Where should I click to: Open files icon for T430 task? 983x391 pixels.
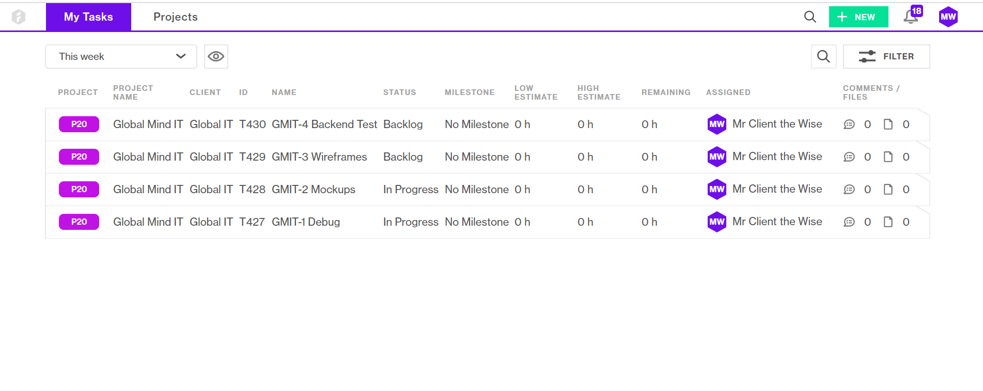point(888,124)
